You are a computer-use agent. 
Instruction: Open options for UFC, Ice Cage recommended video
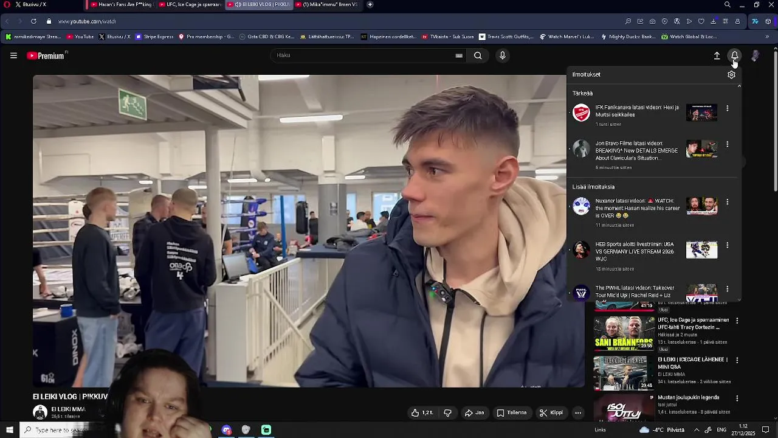737,321
